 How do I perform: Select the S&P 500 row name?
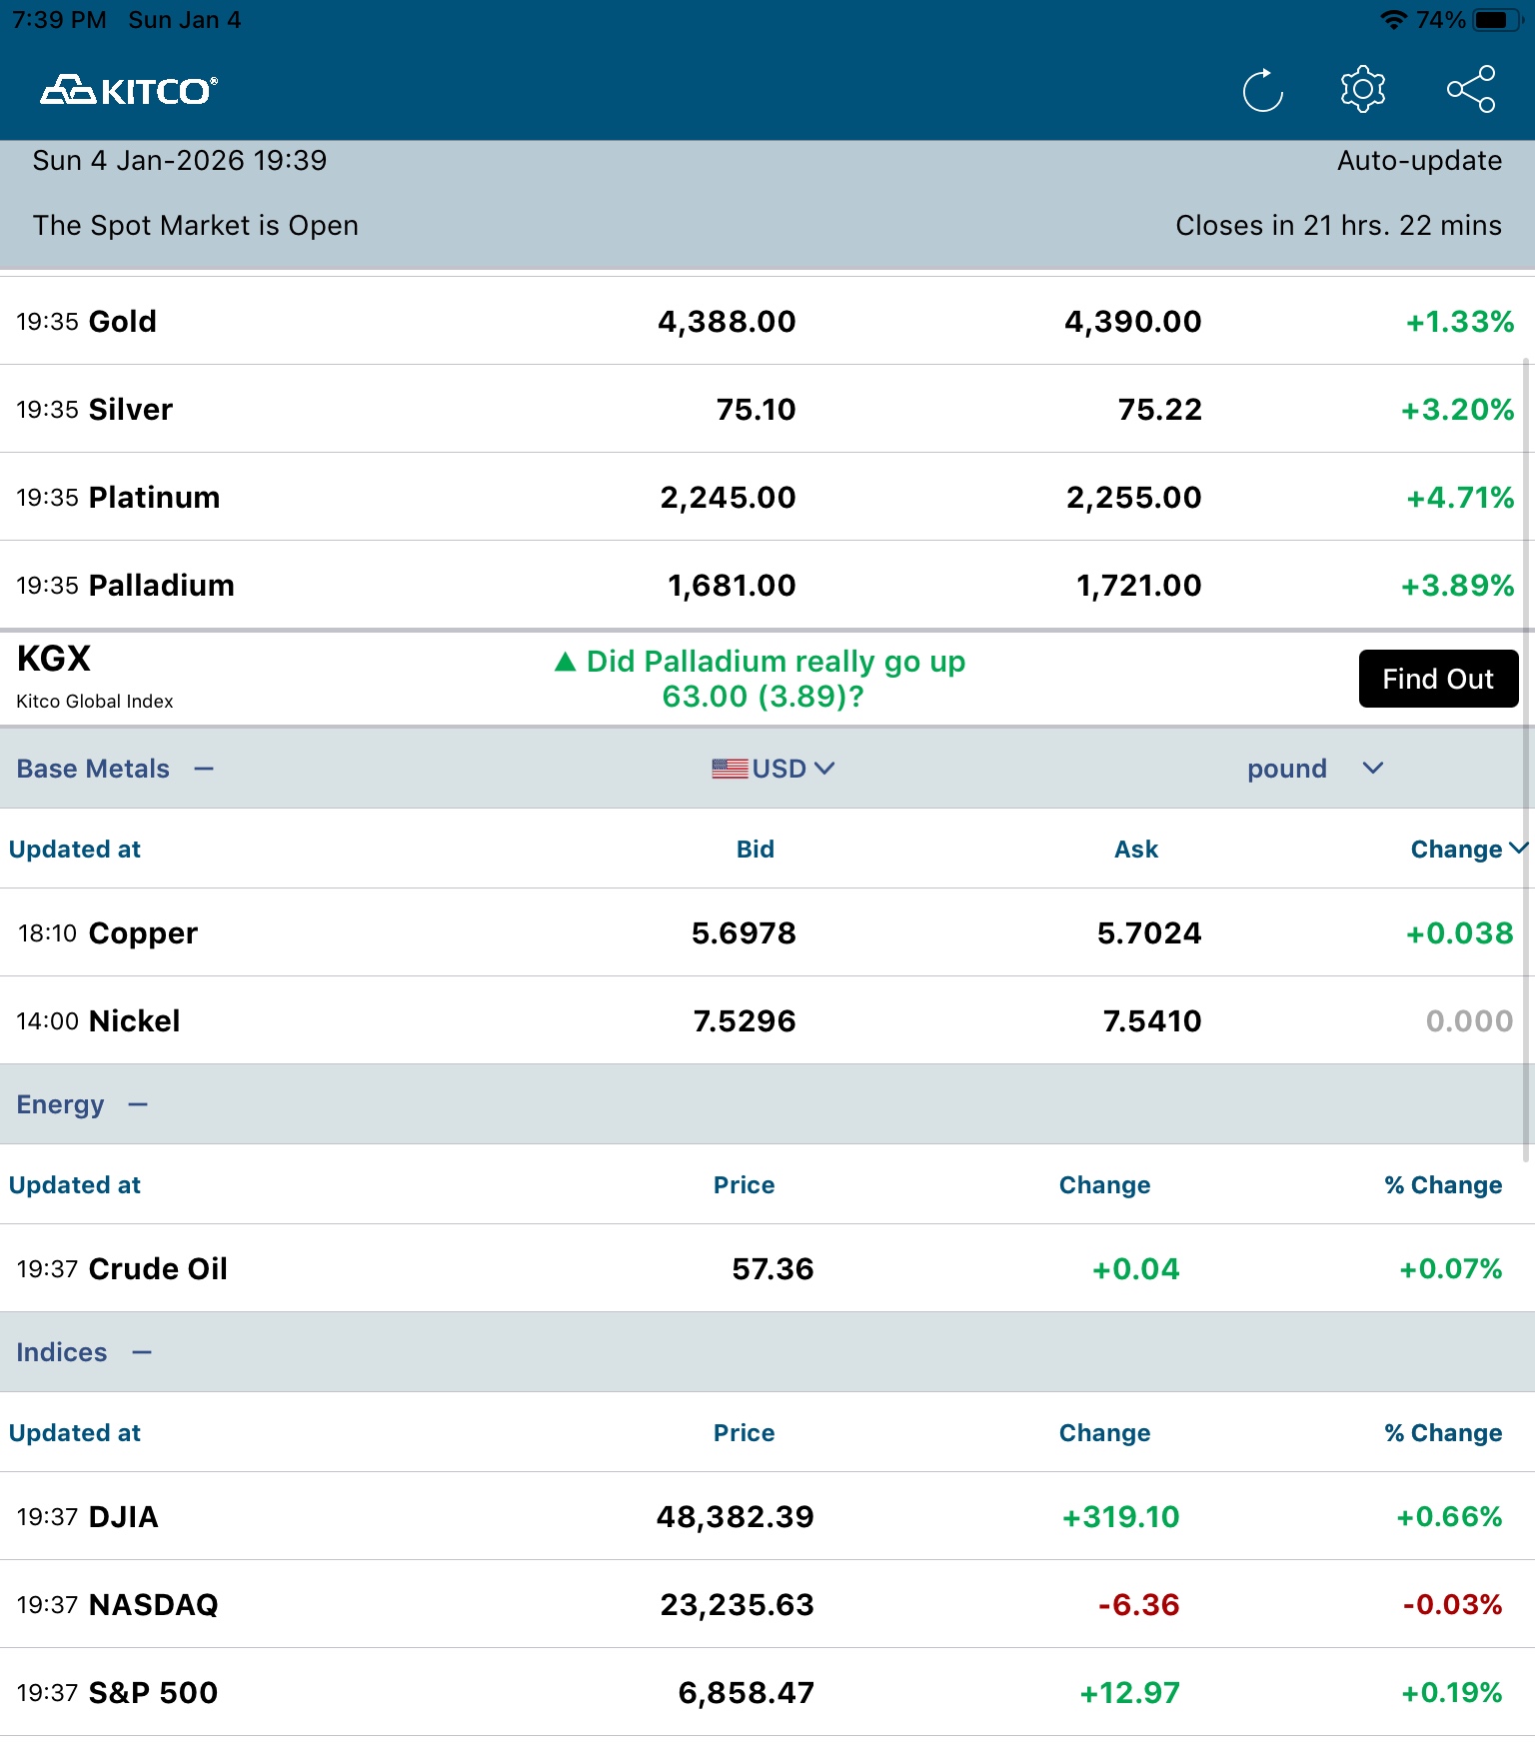(x=153, y=1693)
